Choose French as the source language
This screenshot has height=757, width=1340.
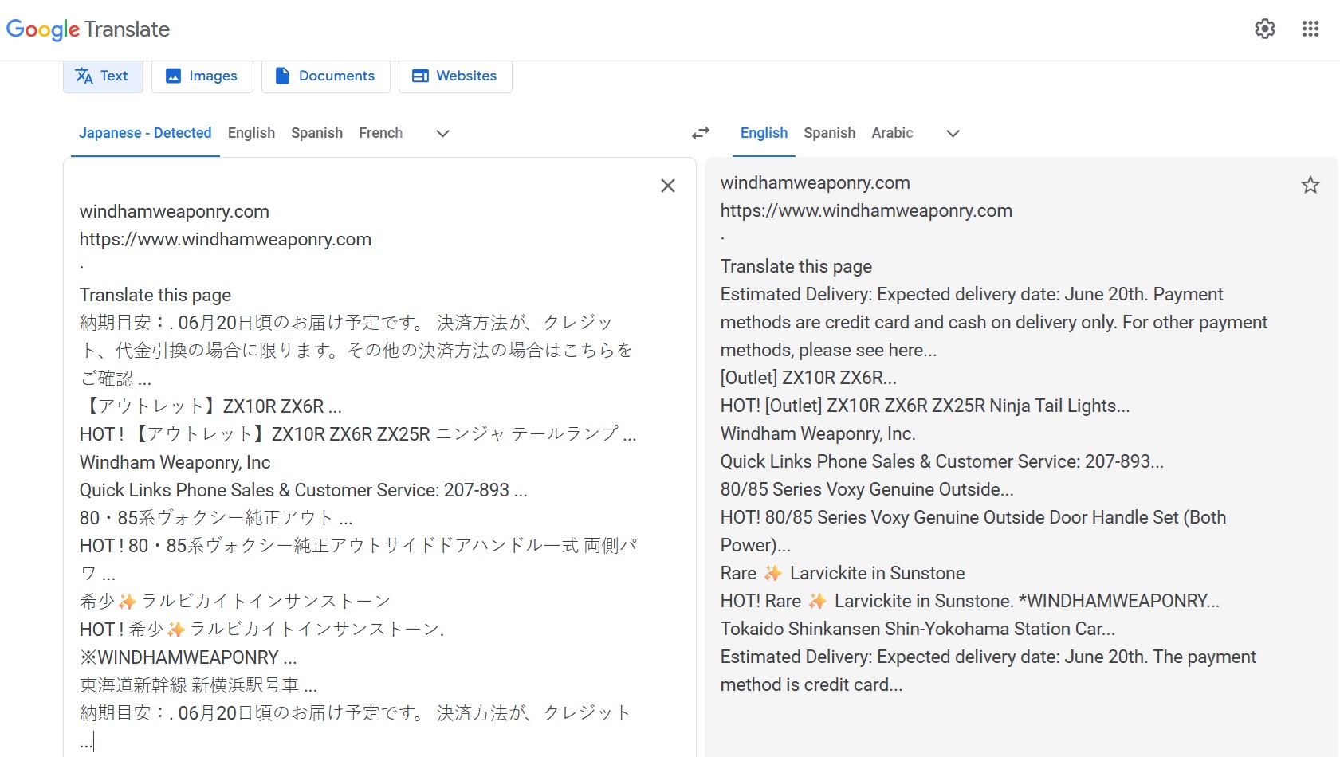tap(380, 133)
